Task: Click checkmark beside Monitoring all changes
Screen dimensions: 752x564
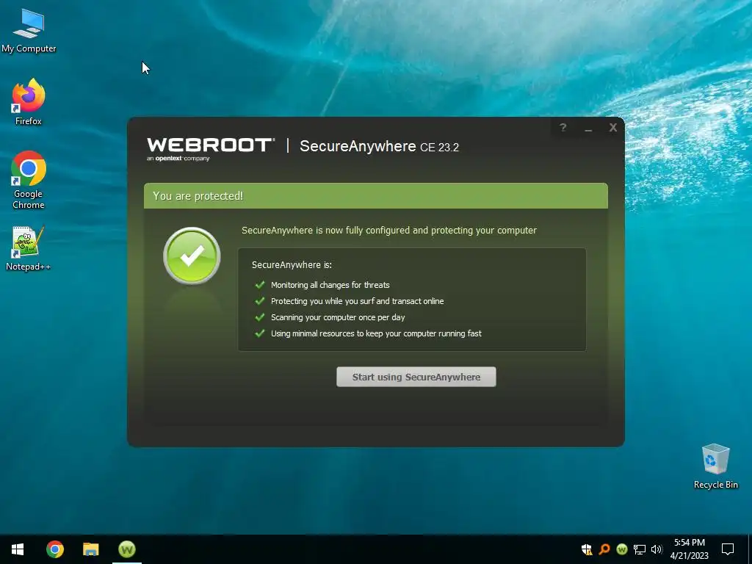Action: point(260,285)
